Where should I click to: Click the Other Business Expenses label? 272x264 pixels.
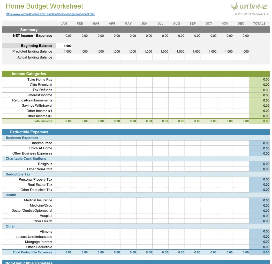click(x=32, y=153)
